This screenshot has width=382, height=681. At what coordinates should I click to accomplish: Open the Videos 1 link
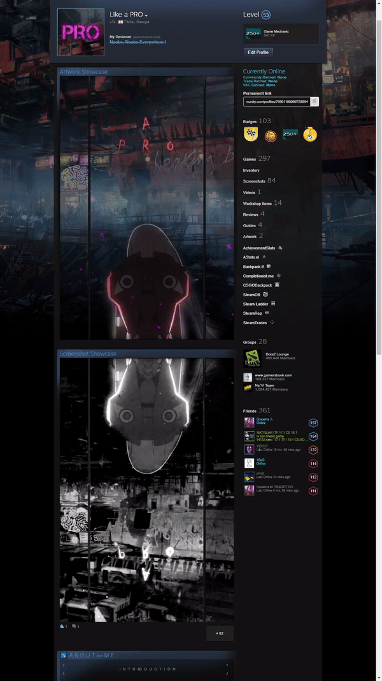[252, 192]
